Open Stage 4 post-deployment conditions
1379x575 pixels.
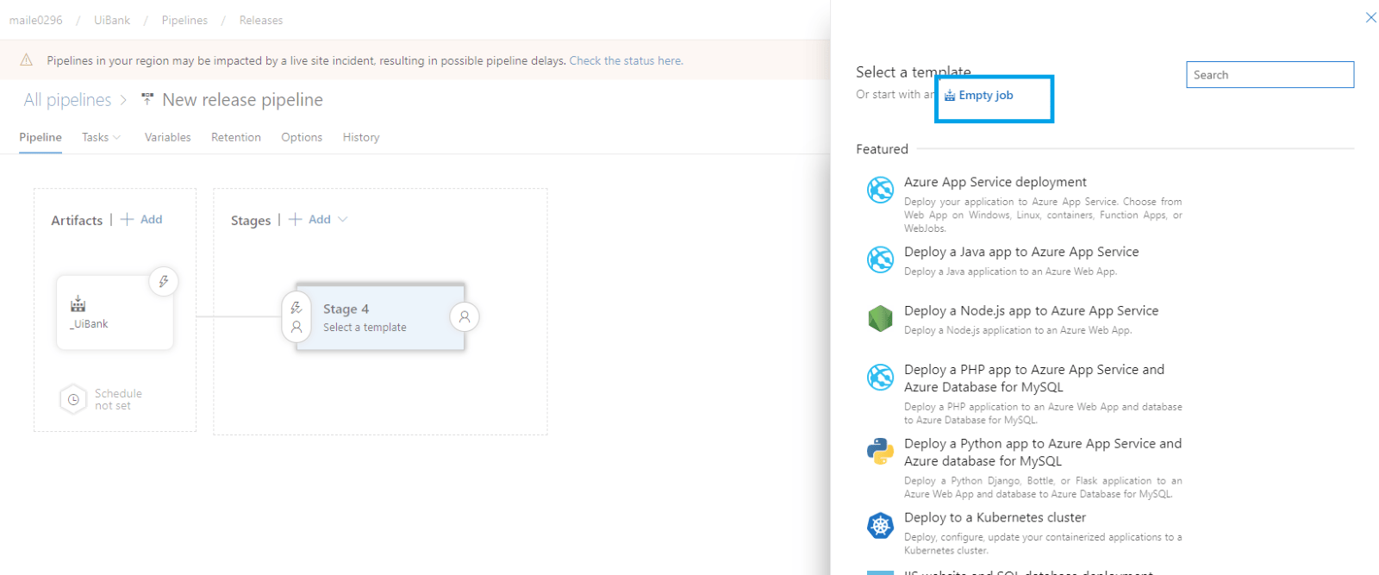[465, 317]
